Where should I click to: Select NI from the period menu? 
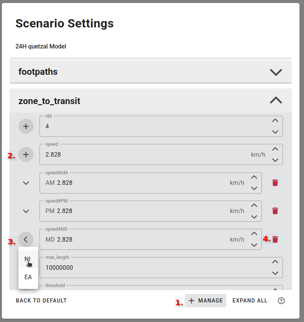(28, 259)
